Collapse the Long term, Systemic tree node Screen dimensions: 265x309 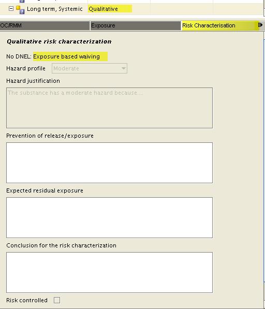pos(11,9)
